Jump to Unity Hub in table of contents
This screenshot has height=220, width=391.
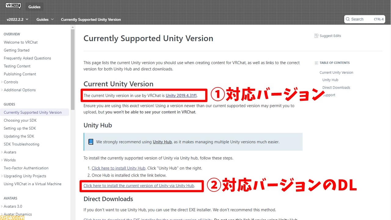[x=330, y=80]
